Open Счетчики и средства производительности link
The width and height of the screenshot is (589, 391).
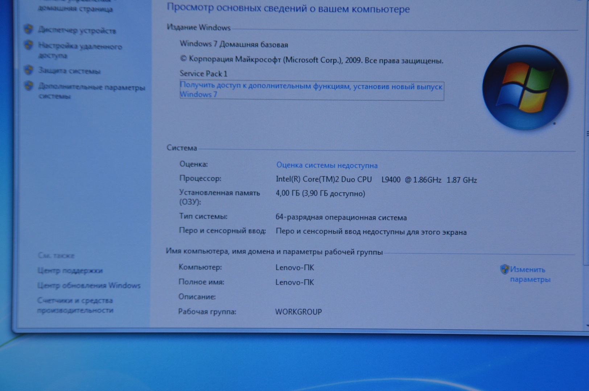[75, 305]
